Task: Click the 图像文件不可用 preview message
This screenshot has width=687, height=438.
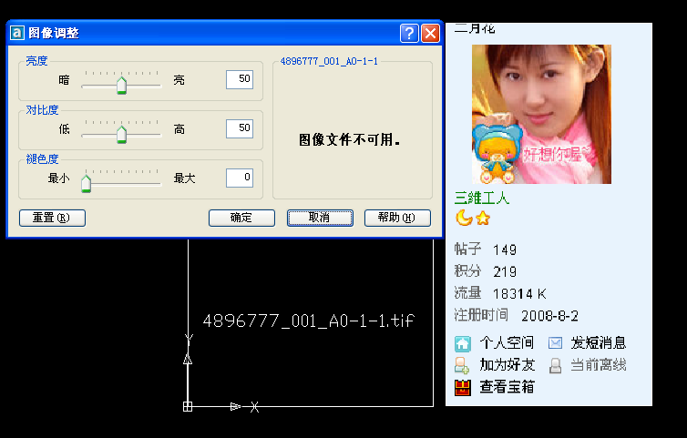Action: click(x=349, y=139)
